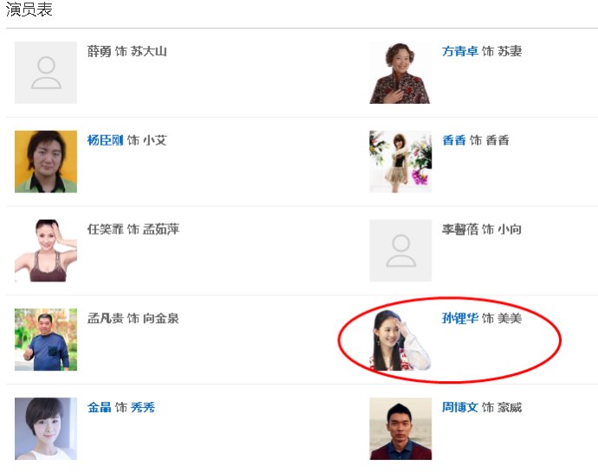598x472 pixels.
Task: Select the 任笑霏 actor name
Action: pyautogui.click(x=105, y=230)
